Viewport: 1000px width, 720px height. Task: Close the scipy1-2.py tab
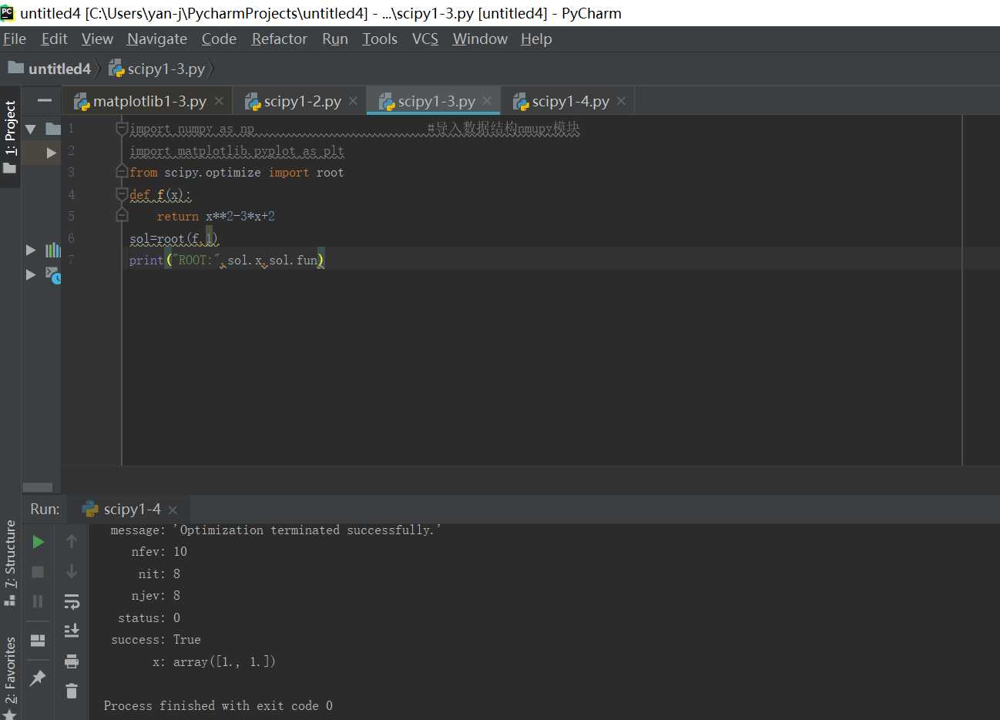(x=353, y=101)
